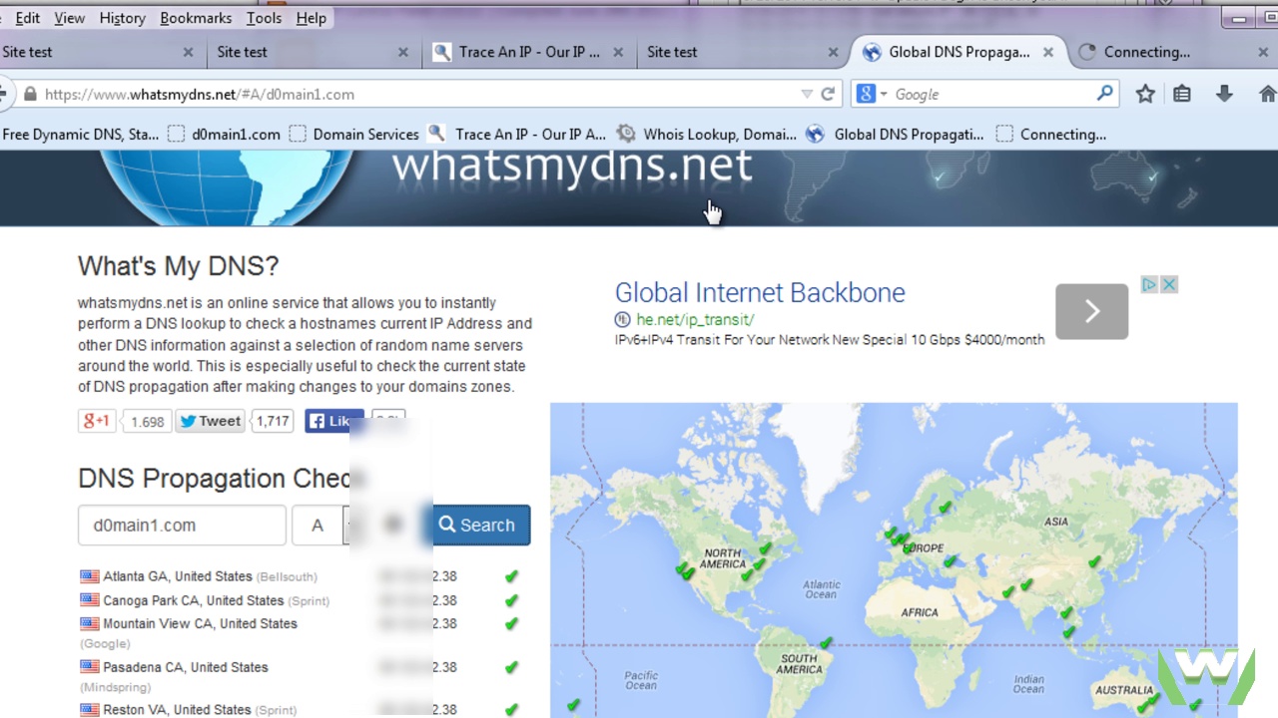Click the Canoga Park row green checkmark
This screenshot has height=718, width=1278.
coord(511,600)
